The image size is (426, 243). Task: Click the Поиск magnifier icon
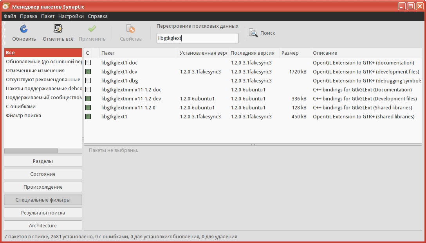coord(253,33)
